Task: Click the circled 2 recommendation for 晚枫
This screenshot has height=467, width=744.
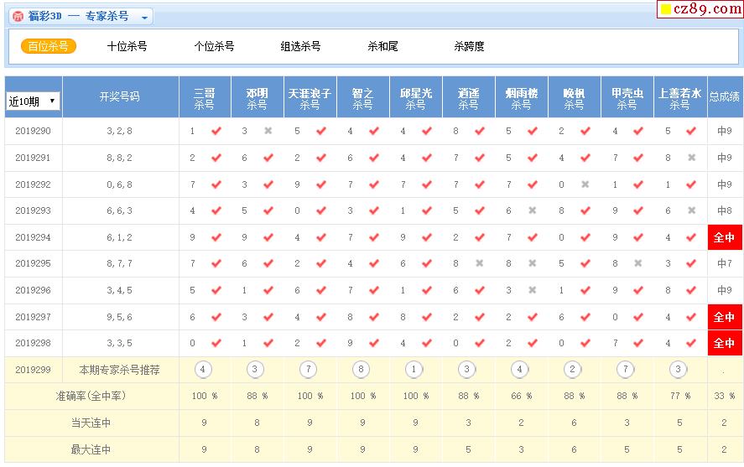Action: pos(572,370)
